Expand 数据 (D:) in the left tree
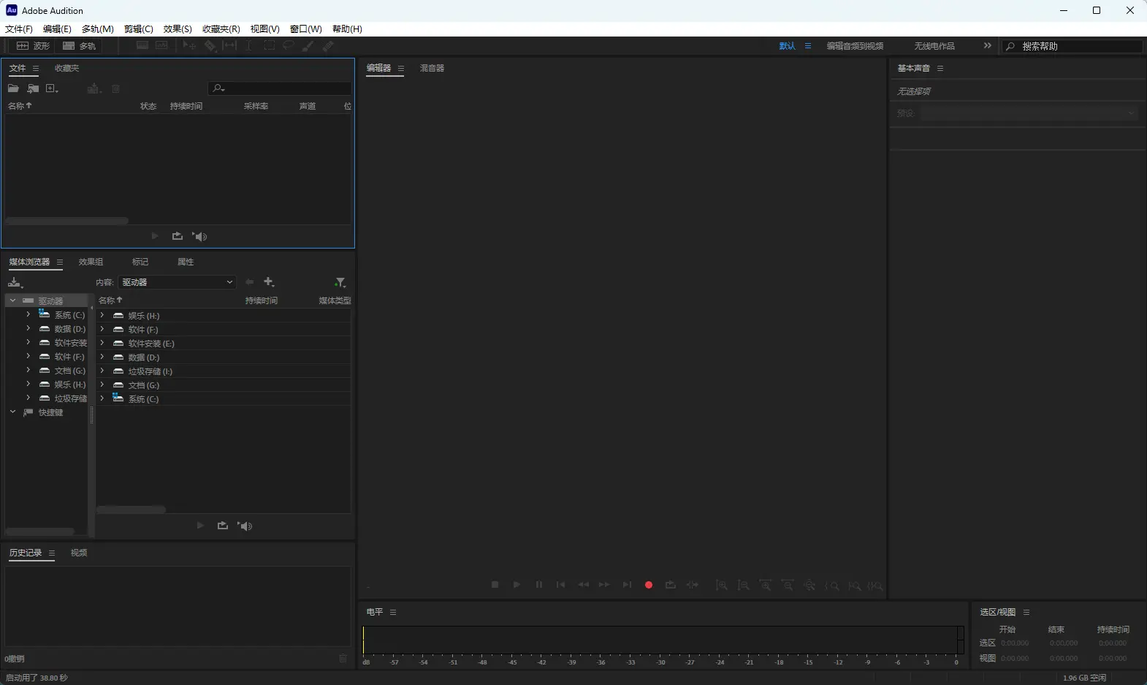 click(x=28, y=328)
